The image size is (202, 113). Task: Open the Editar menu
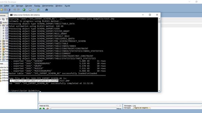(x=7, y=6)
